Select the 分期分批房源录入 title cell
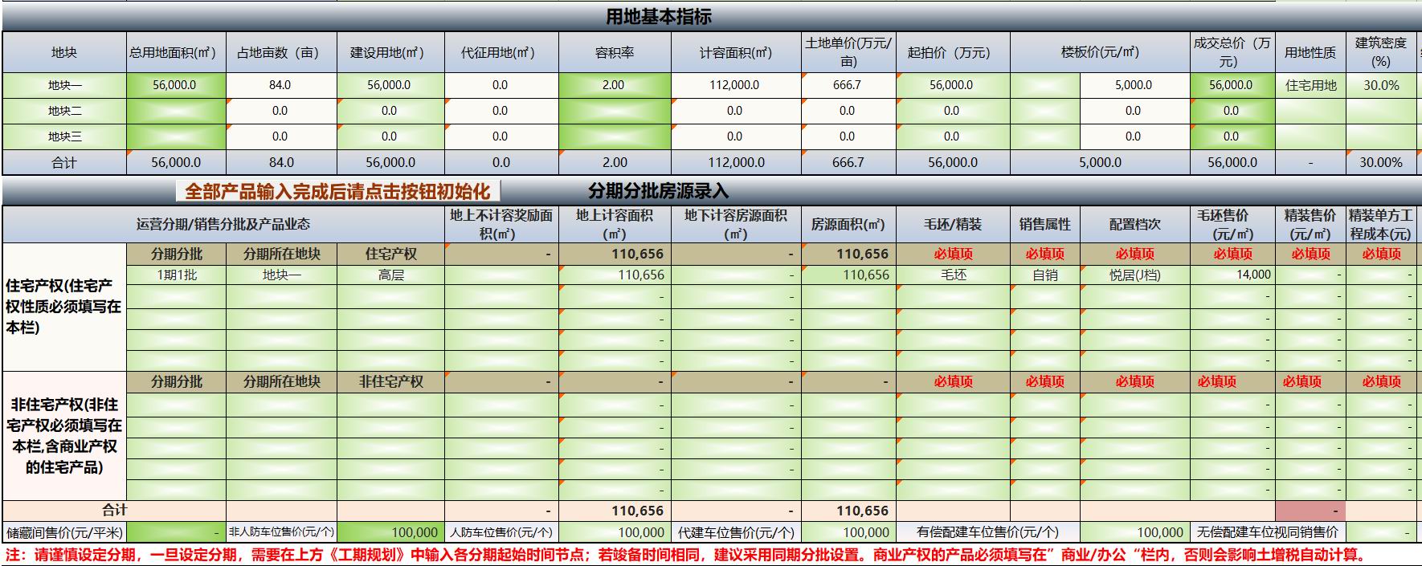 (658, 191)
